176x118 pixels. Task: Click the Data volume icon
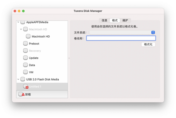point(25,65)
